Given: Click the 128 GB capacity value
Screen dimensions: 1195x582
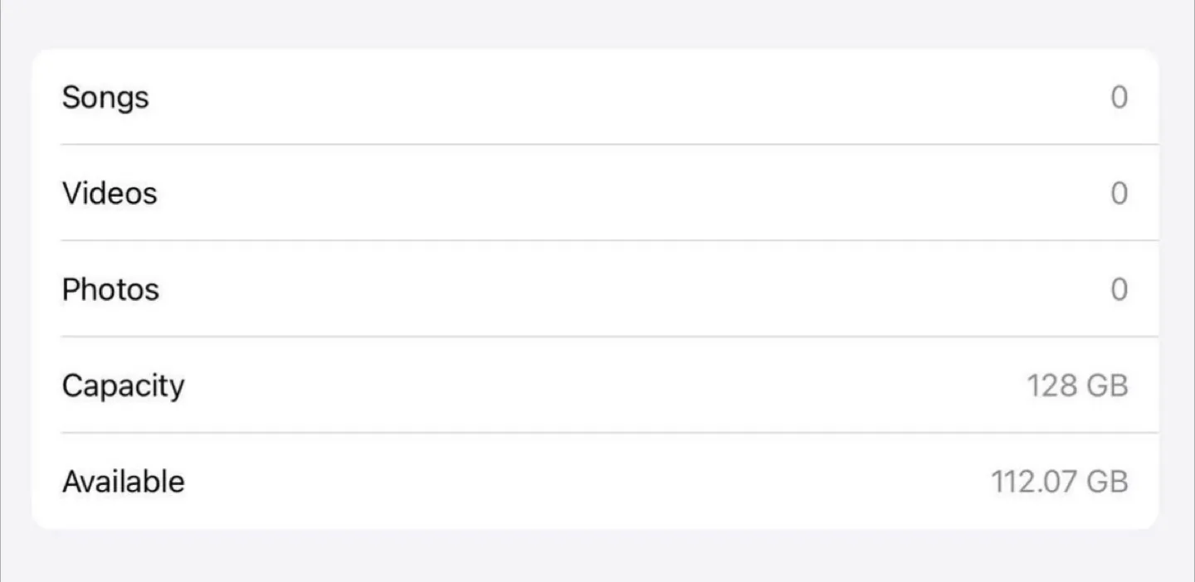Looking at the screenshot, I should tap(1077, 386).
